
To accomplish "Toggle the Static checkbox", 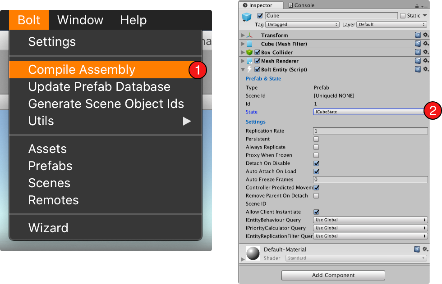I will [403, 16].
